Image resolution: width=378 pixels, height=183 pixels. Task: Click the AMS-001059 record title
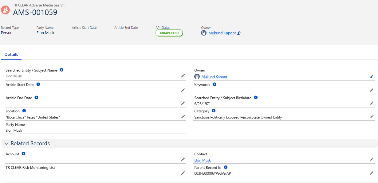[35, 13]
